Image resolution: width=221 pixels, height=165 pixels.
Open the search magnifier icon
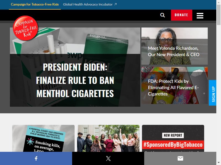162,15
